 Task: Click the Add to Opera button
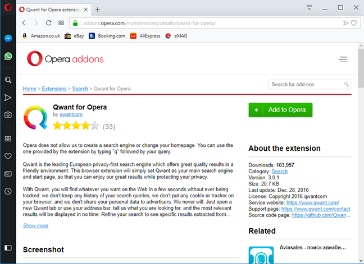coord(280,110)
